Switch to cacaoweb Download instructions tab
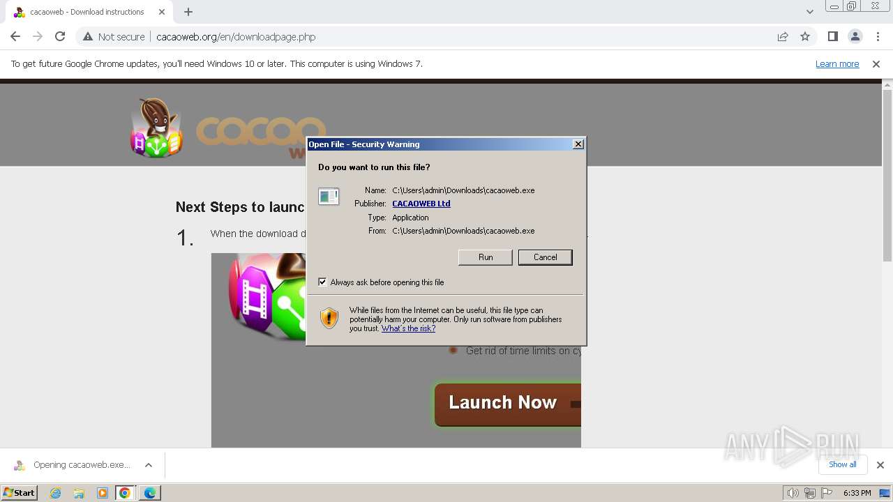The image size is (893, 502). [87, 12]
